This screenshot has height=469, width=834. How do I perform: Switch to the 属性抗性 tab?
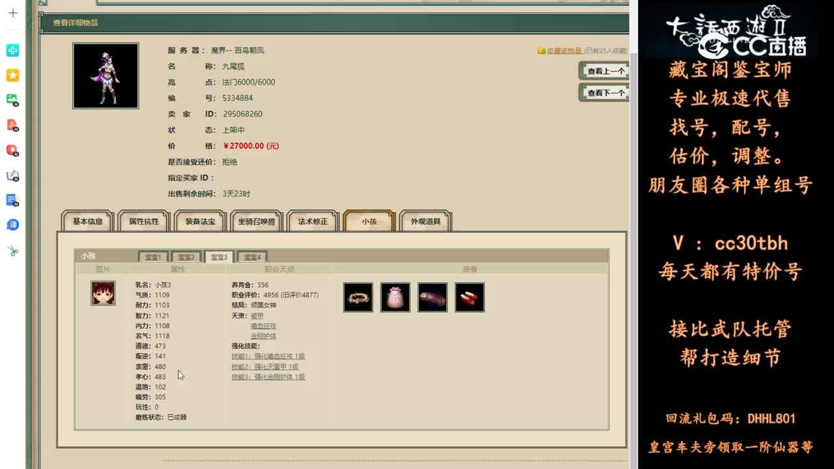143,221
